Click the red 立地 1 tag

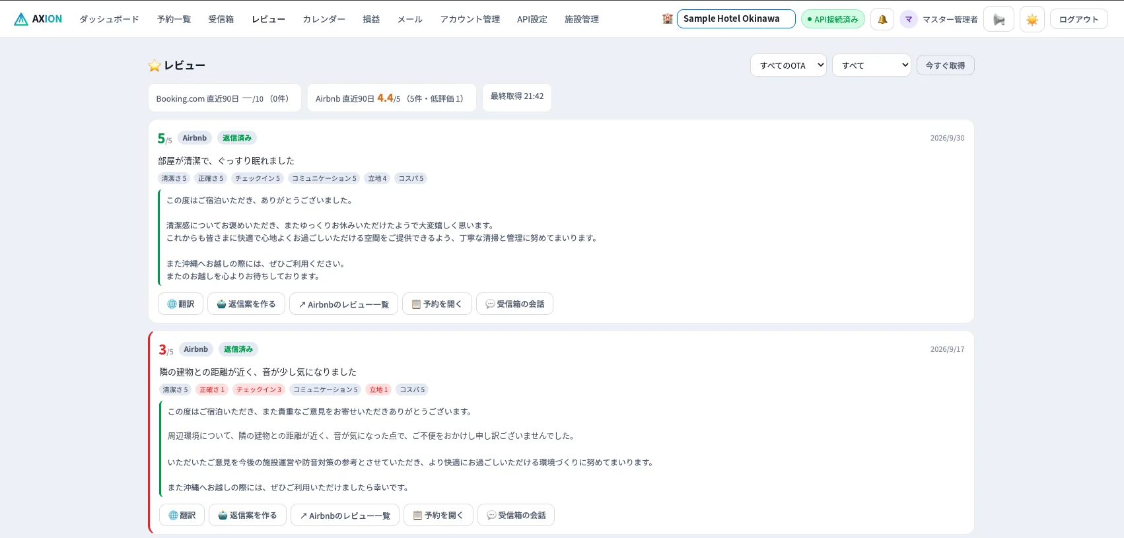pyautogui.click(x=378, y=389)
